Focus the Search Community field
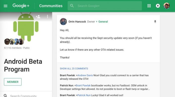 [23, 96]
